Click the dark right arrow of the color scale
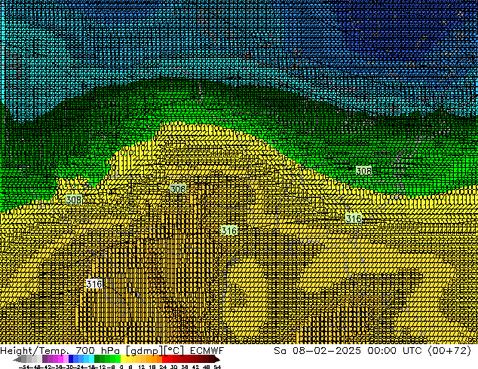The image size is (478, 369). point(217,359)
